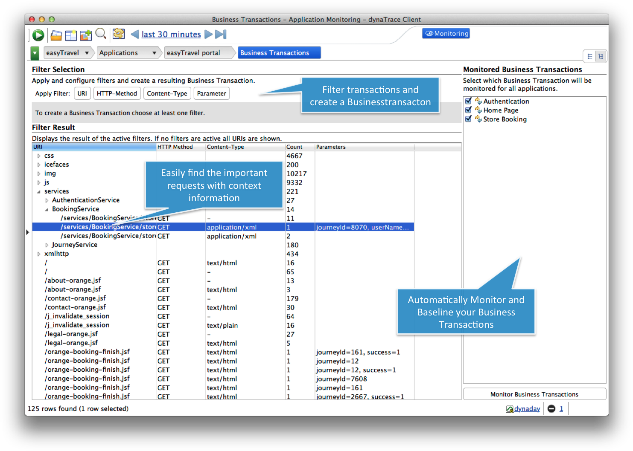Click the create chart dashlet icon
This screenshot has height=451, width=633.
pyautogui.click(x=85, y=35)
